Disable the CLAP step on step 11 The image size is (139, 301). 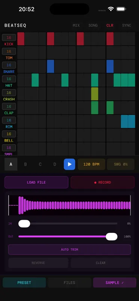[x=95, y=108]
